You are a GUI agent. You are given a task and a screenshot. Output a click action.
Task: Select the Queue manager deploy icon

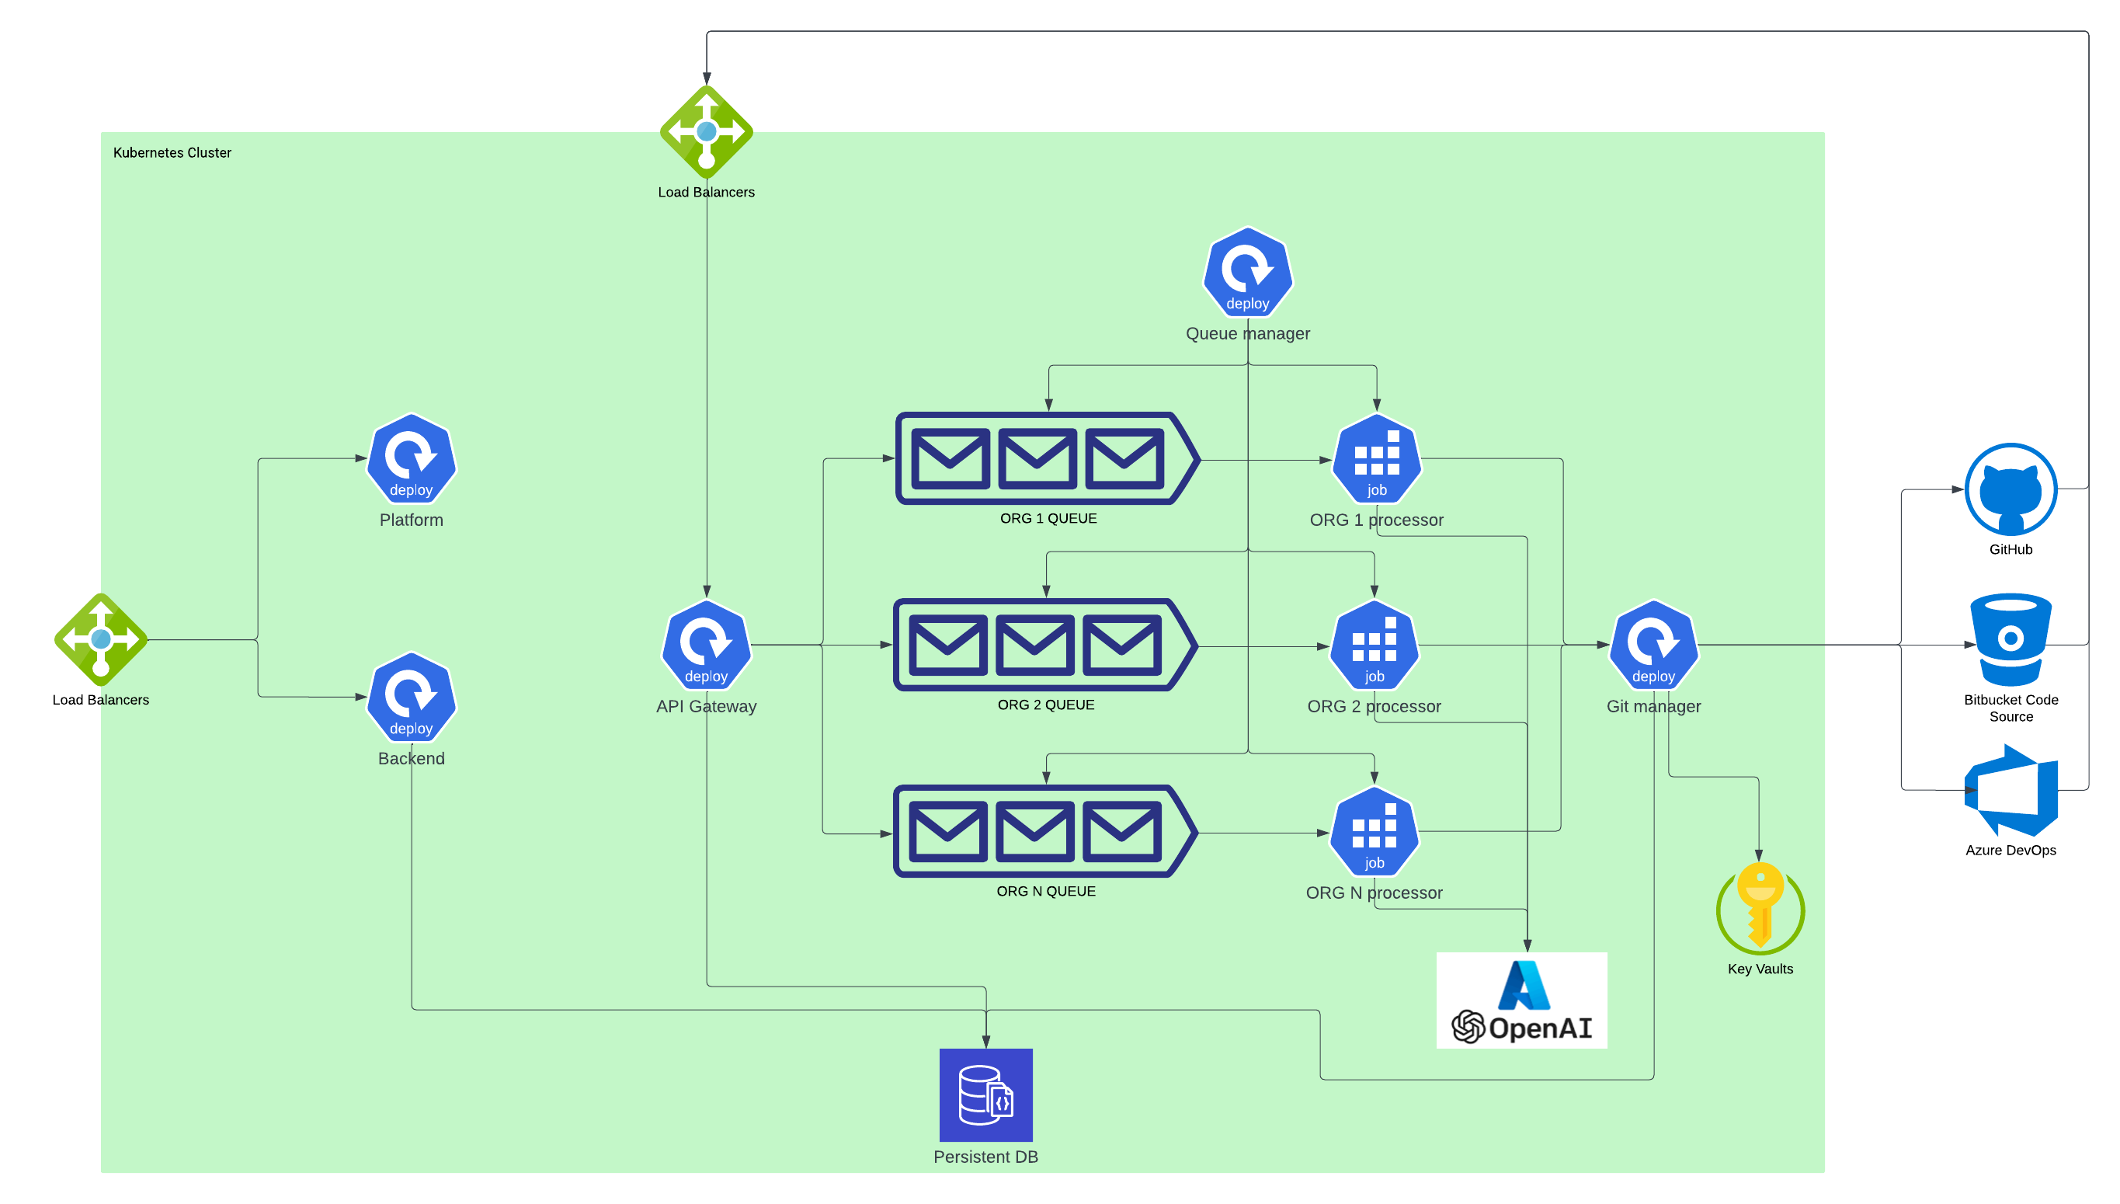(1247, 272)
